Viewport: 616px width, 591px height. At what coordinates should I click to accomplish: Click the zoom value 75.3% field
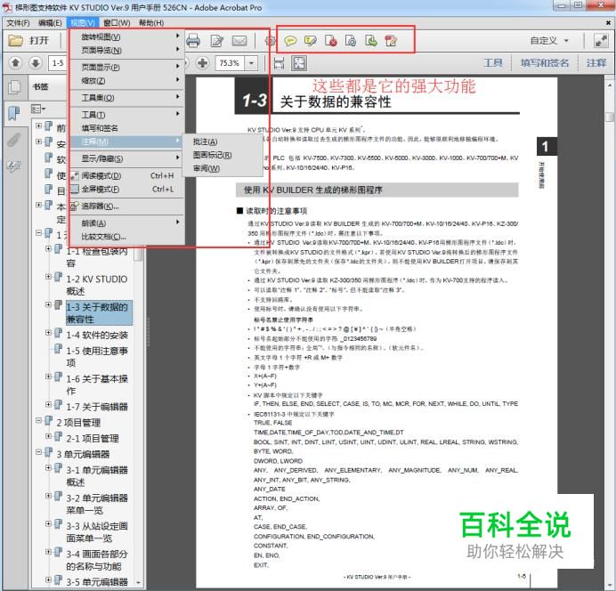click(230, 63)
